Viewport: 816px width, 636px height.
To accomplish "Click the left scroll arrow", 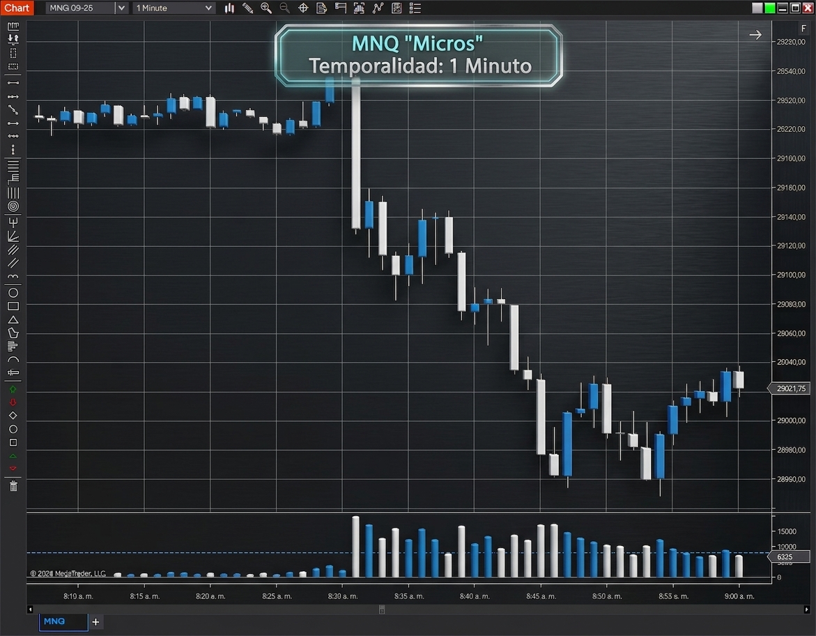I will tap(30, 609).
